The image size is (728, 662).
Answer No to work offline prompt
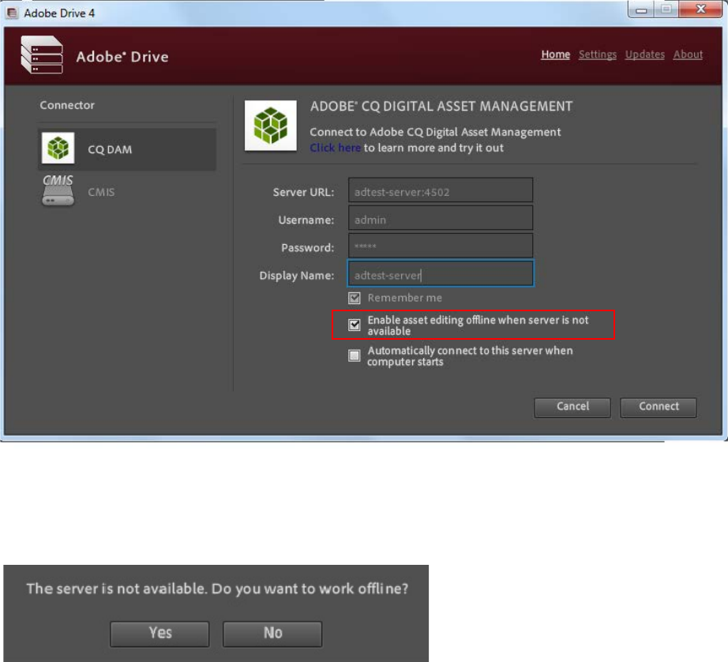point(272,634)
